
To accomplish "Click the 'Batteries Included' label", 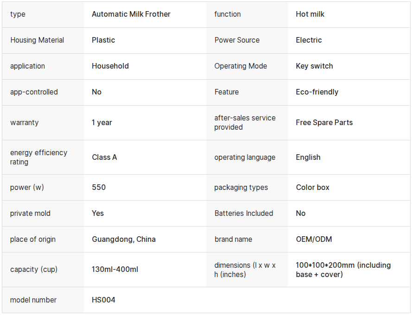I will click(244, 214).
